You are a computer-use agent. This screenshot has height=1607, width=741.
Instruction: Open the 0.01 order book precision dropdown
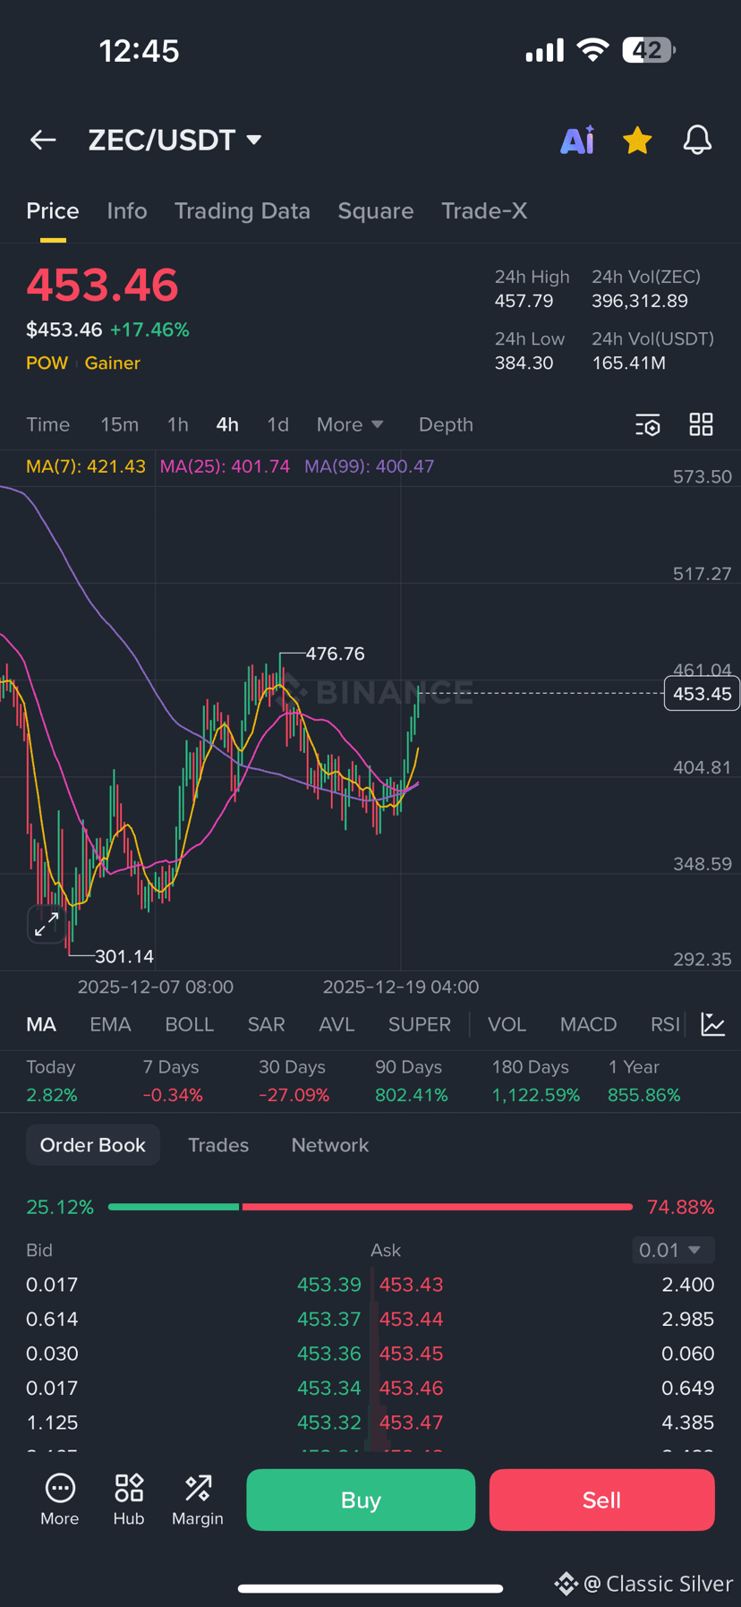674,1250
